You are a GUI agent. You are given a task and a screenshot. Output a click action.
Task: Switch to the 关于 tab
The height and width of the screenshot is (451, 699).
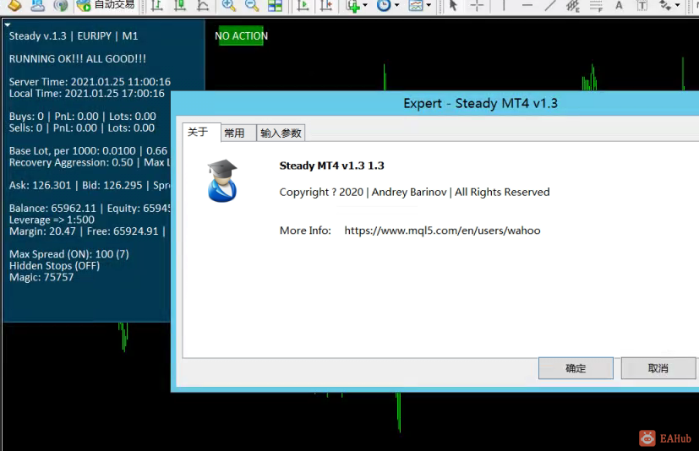point(198,132)
